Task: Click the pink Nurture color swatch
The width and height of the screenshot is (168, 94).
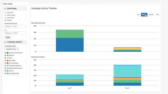Action: click(8, 71)
